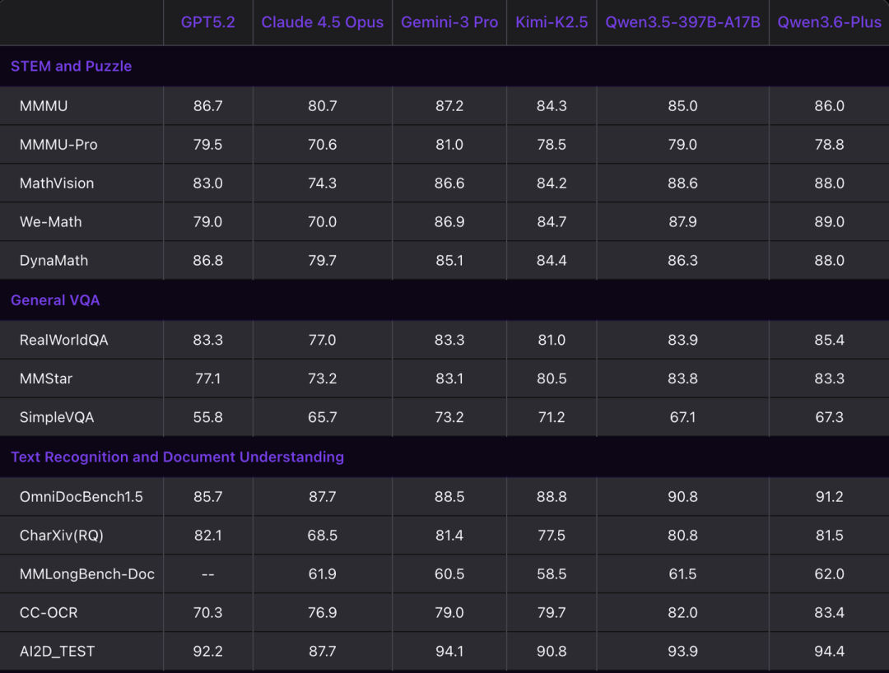Viewport: 889px width, 673px height.
Task: Click the OmniDocBench1.5 row label
Action: coord(81,497)
